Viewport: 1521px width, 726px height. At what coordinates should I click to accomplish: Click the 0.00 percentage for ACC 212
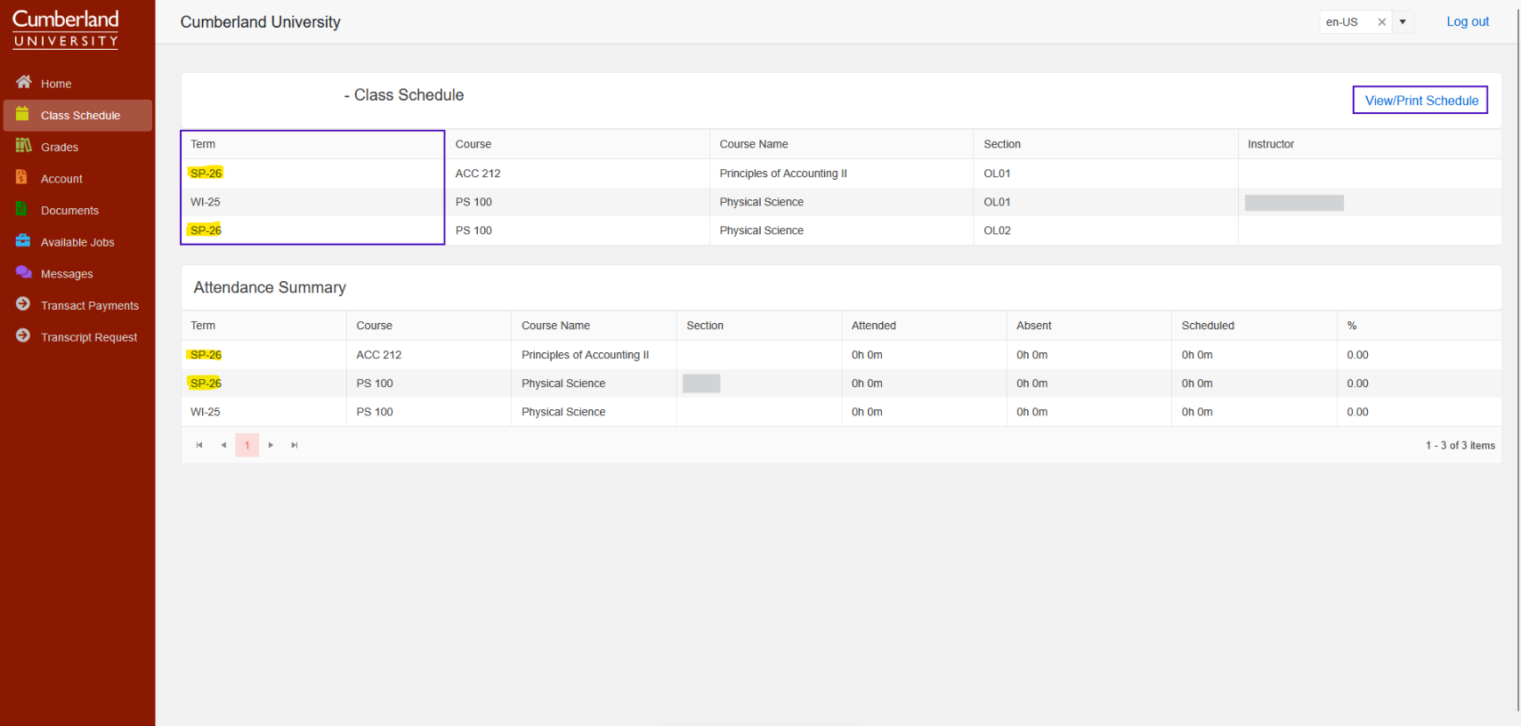pos(1357,355)
